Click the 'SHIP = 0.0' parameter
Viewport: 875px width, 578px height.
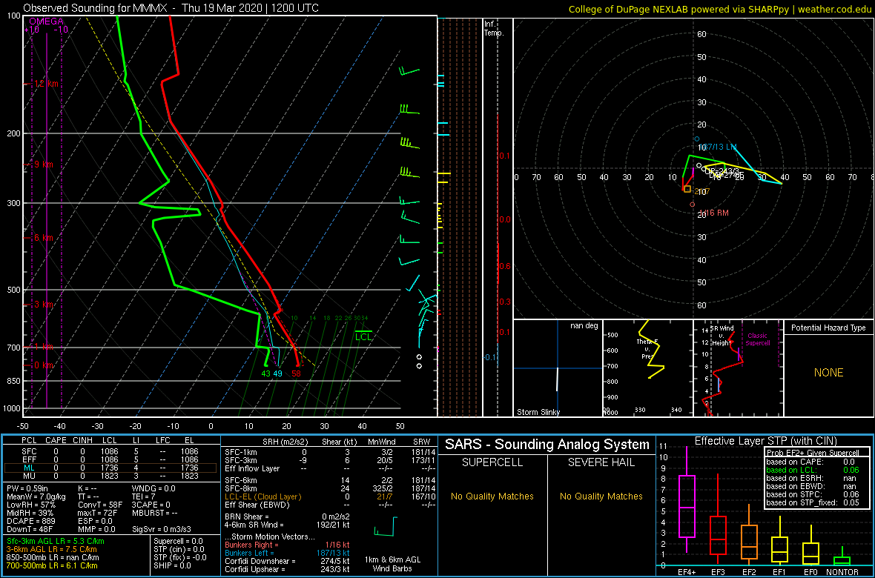171,565
